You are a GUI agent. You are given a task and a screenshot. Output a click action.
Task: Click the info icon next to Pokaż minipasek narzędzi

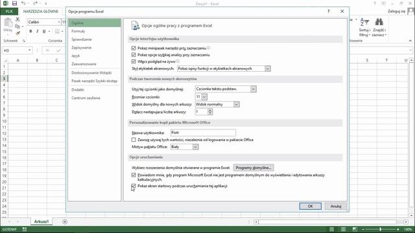click(x=208, y=48)
